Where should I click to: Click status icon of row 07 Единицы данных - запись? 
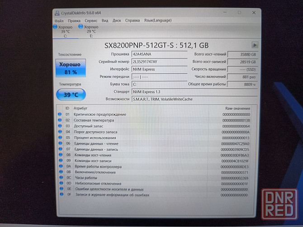coord(61,149)
